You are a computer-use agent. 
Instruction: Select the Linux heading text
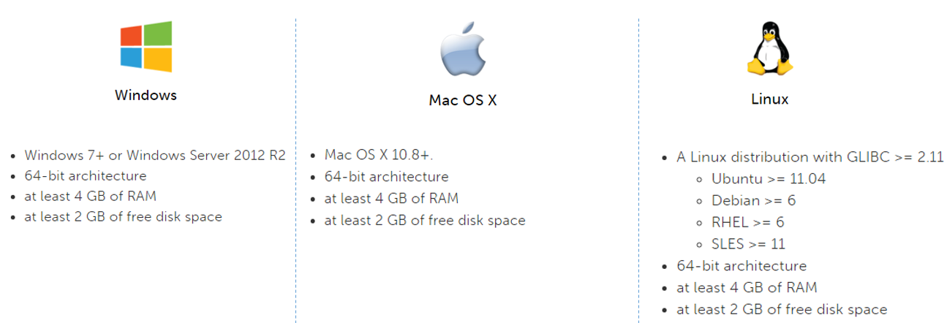tap(770, 99)
